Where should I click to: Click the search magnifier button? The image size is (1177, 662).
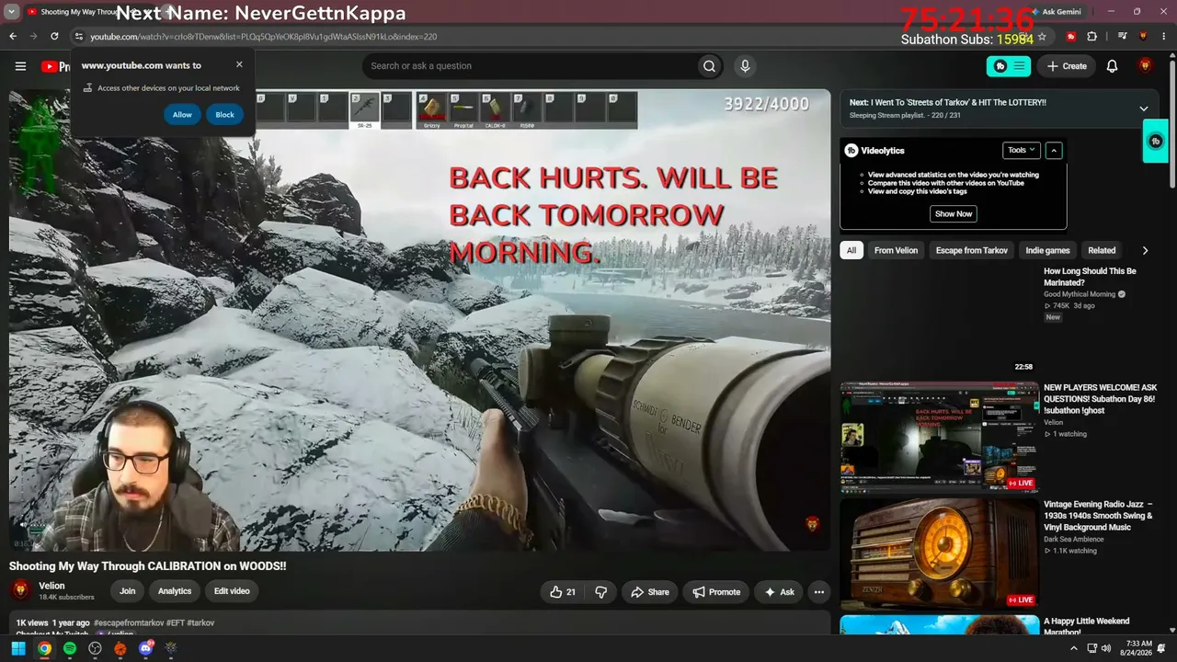(709, 66)
